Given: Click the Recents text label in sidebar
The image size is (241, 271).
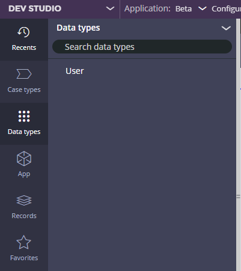Looking at the screenshot, I should coord(24,47).
